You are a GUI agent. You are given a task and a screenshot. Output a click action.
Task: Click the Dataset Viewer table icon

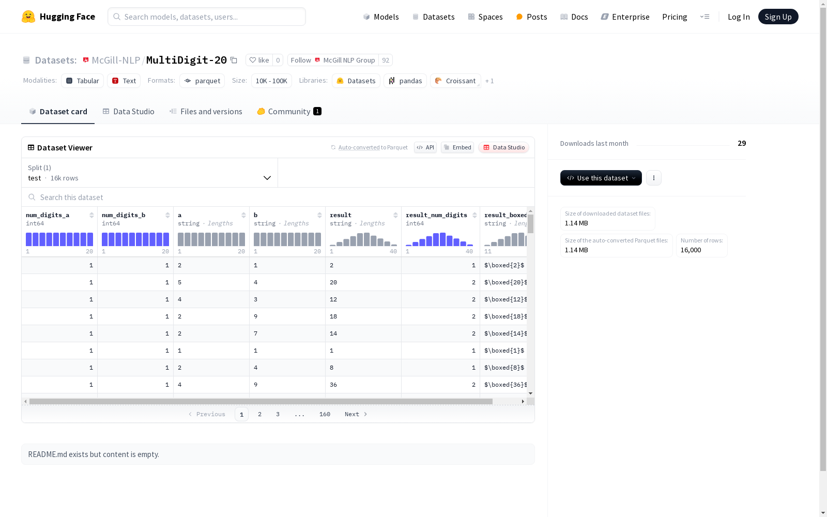pos(31,147)
